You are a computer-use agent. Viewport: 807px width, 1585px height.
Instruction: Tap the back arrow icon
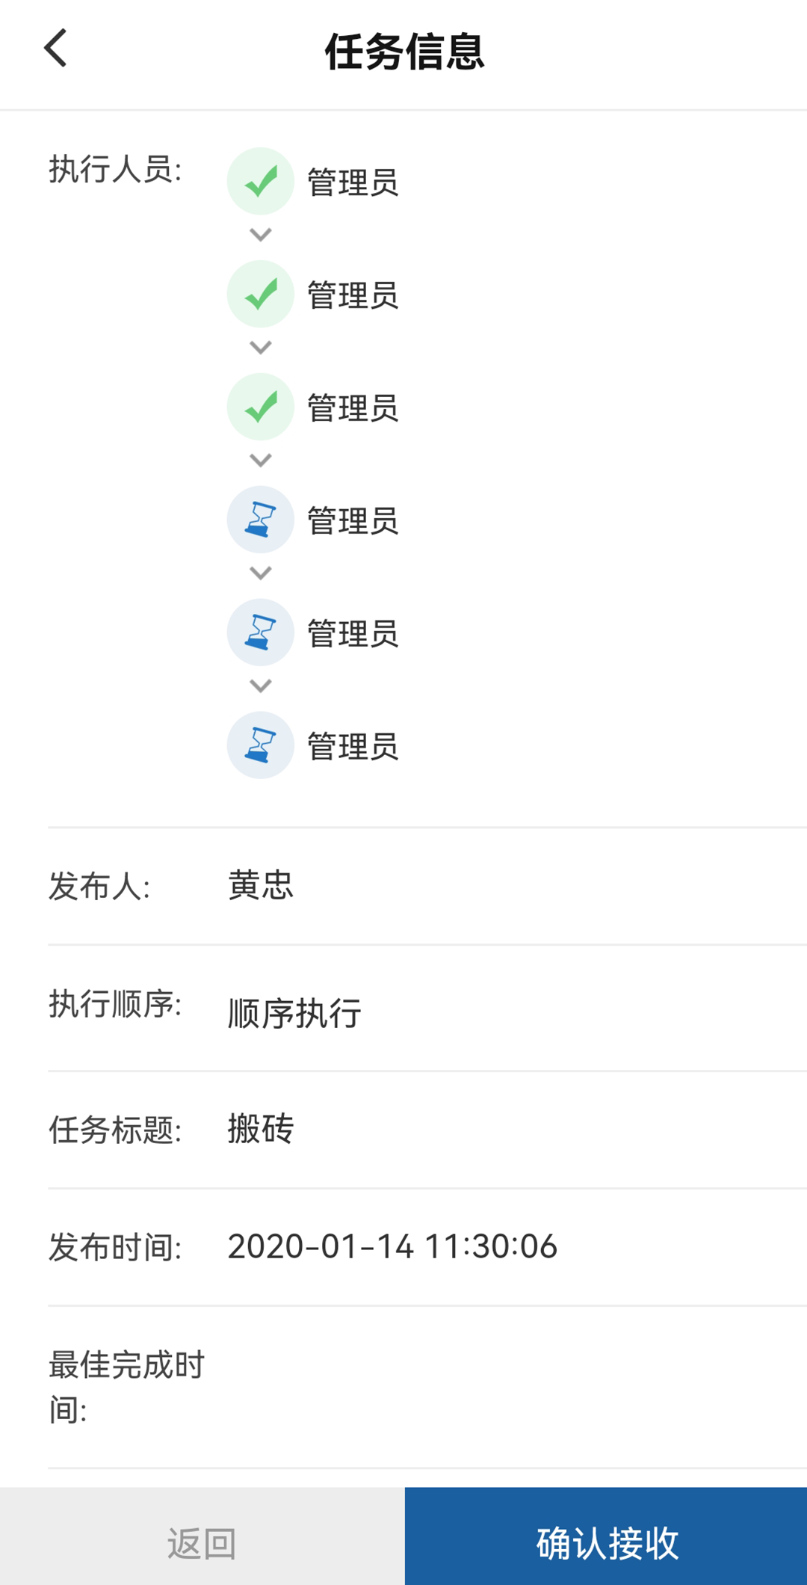click(x=56, y=49)
